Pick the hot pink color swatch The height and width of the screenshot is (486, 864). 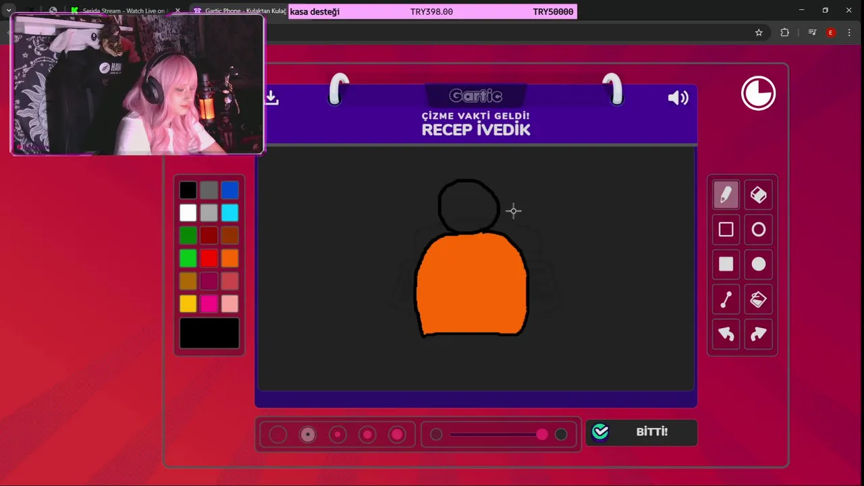click(x=209, y=304)
